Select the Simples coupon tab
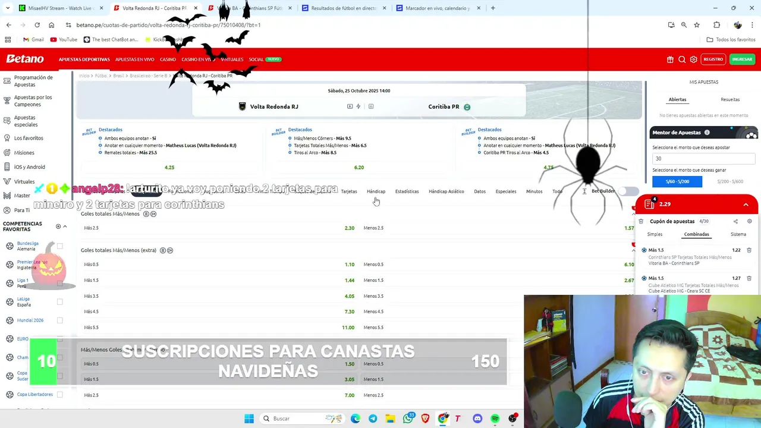Viewport: 761px width, 428px height. coord(655,234)
